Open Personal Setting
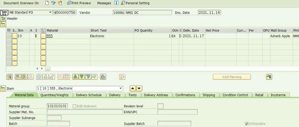299x127 pixels. (x=135, y=3)
